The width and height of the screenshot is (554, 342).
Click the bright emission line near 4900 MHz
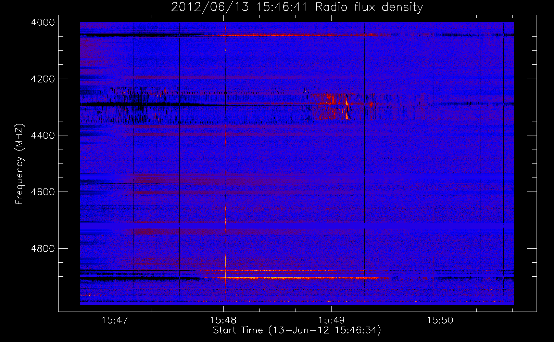tap(291, 278)
